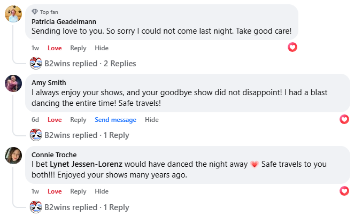This screenshot has width=362, height=216.
Task: Toggle Love on Connie Troche's comment
Action: pyautogui.click(x=55, y=191)
